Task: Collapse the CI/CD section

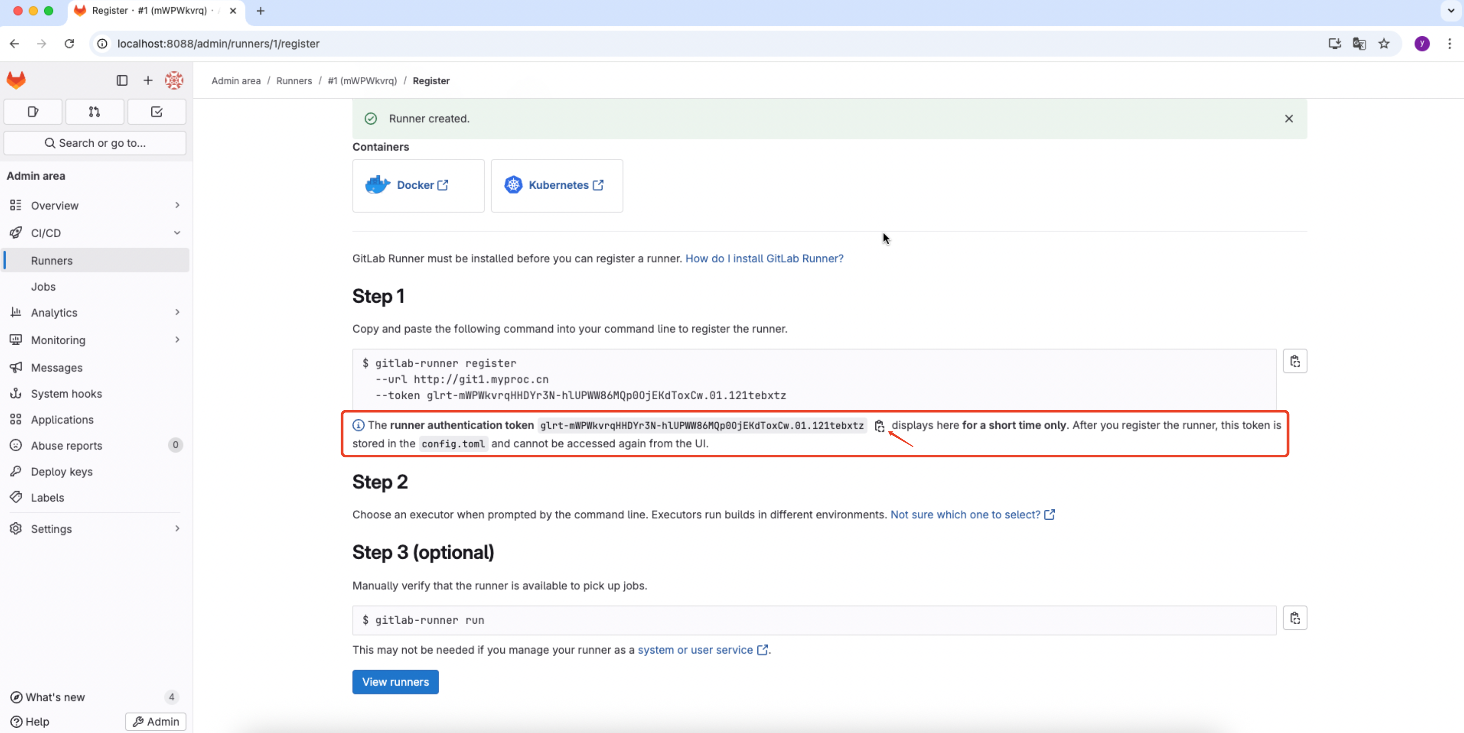Action: pos(177,232)
